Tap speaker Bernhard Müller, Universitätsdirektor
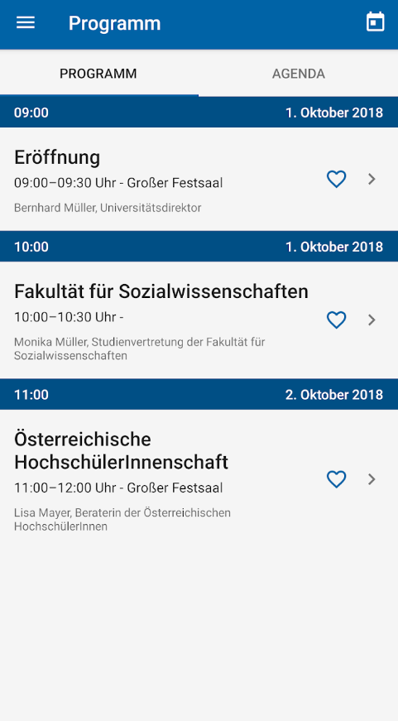Screen dimensions: 398x721 click(108, 208)
